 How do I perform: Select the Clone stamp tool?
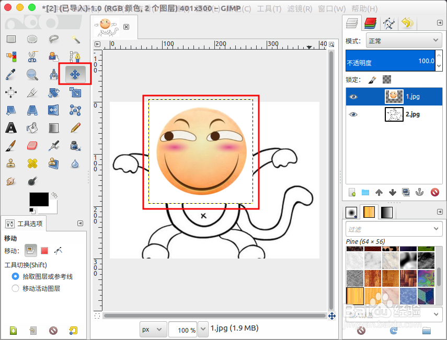12,163
